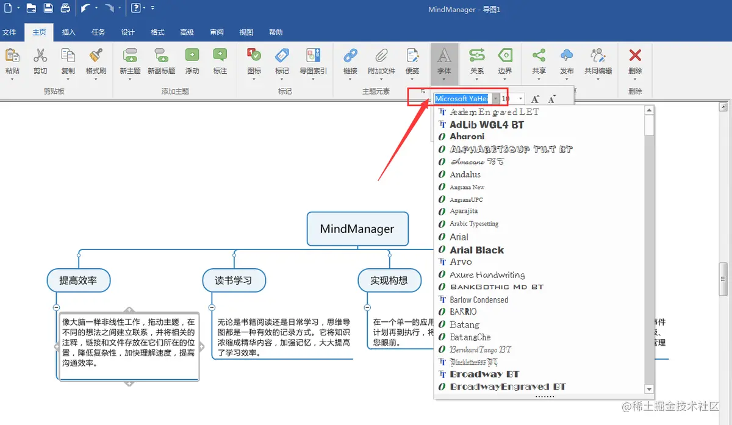
Task: Click the Save disk icon in quick access toolbar
Action: 48,9
